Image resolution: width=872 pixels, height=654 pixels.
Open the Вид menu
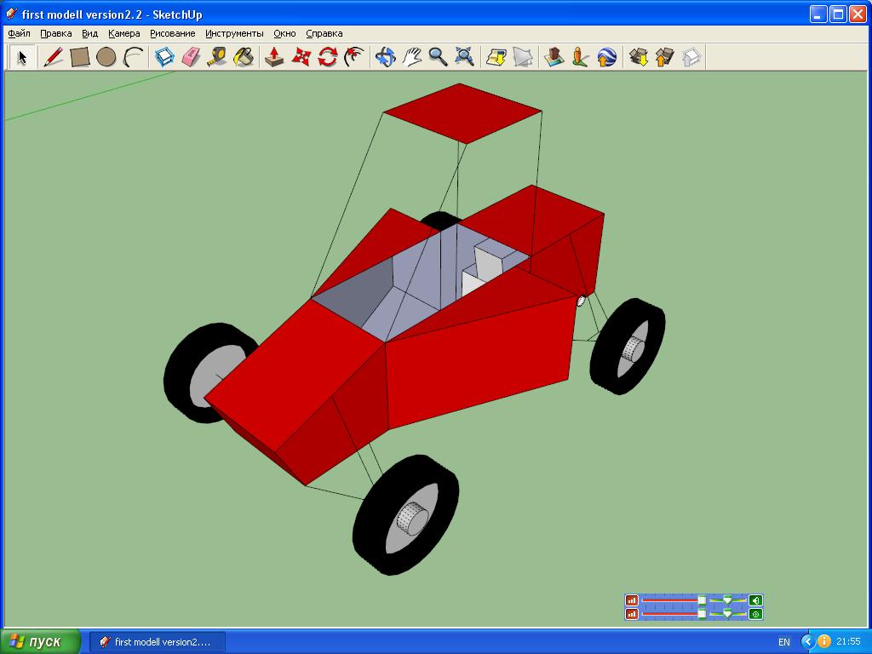coord(90,33)
